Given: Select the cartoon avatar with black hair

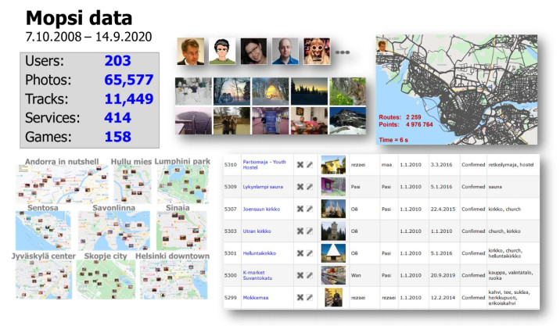Looking at the screenshot, I should 221,52.
